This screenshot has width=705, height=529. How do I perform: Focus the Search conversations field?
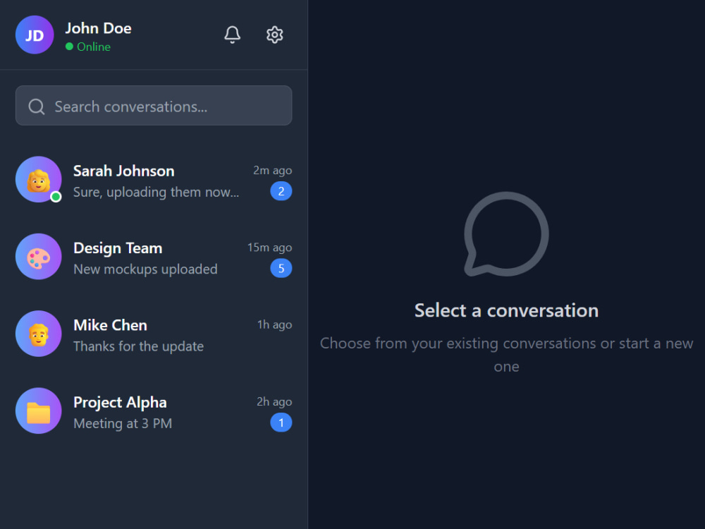click(154, 106)
